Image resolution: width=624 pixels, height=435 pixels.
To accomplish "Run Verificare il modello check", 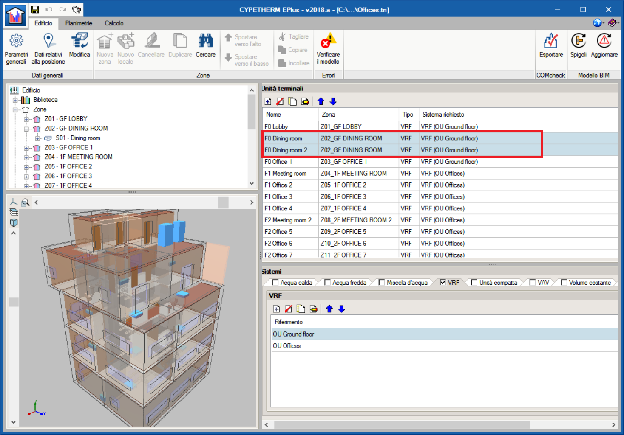I will click(328, 49).
